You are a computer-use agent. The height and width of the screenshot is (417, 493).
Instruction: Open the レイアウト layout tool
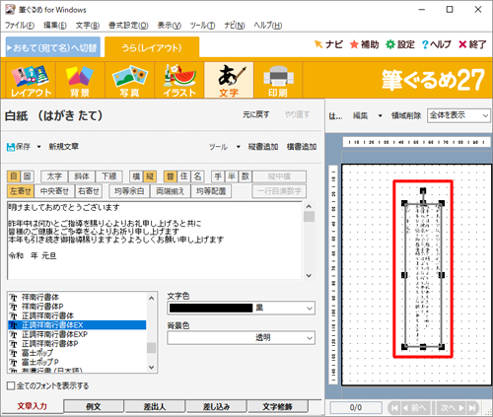click(x=31, y=81)
